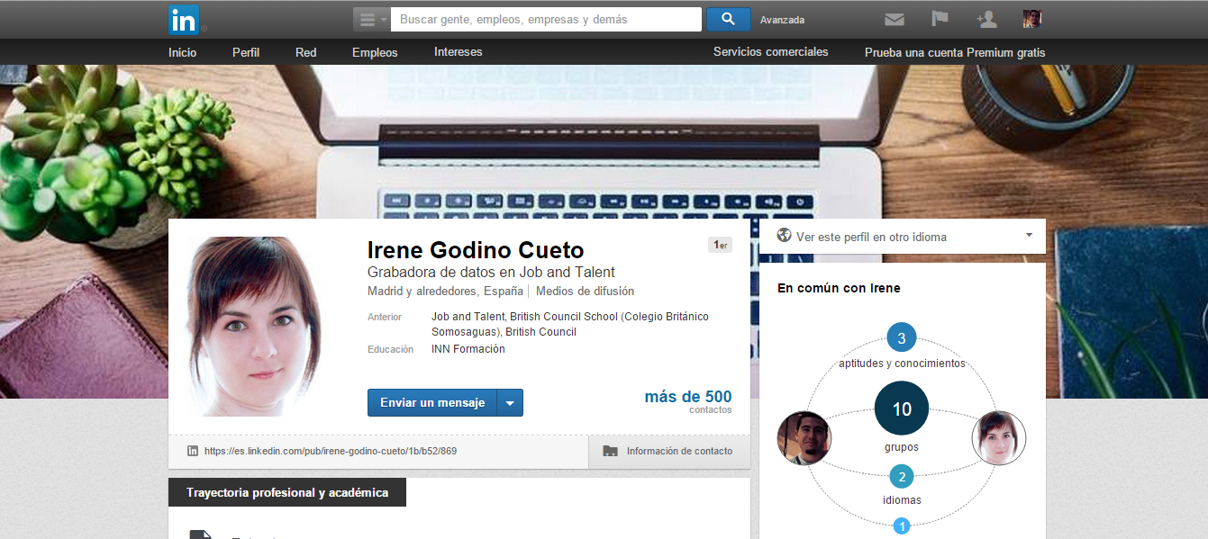Click Información de contacto
This screenshot has width=1208, height=539.
pyautogui.click(x=669, y=451)
